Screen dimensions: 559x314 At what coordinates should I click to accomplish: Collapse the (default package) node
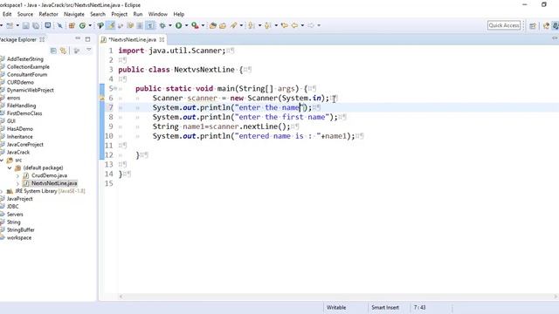pyautogui.click(x=10, y=167)
